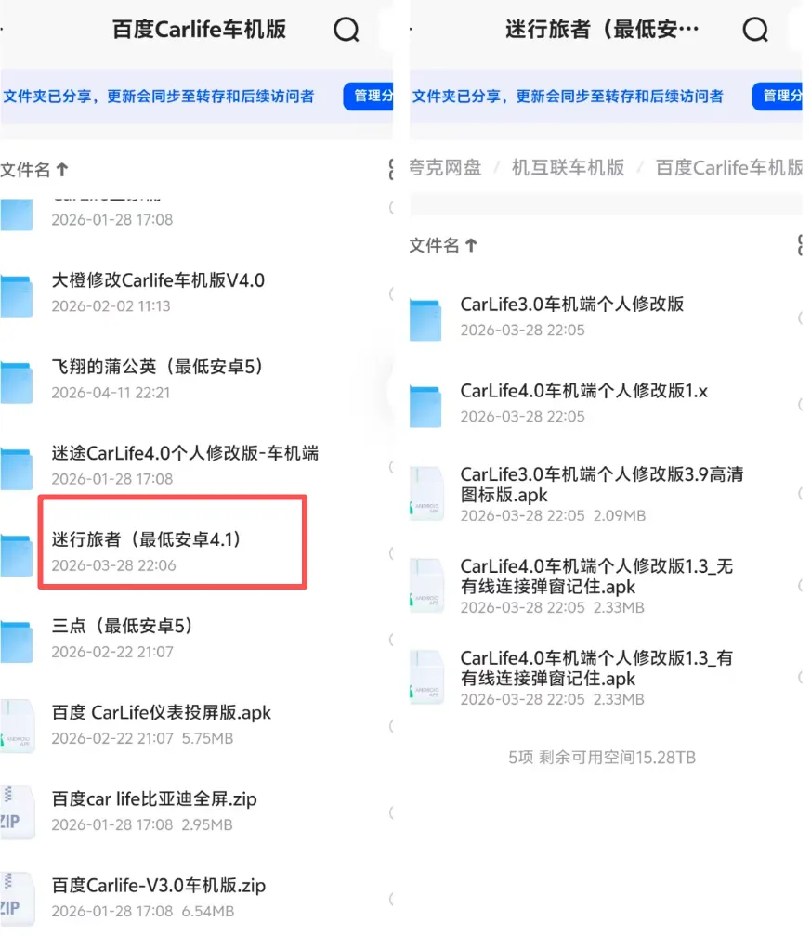Screen dimensions: 811x947
Task: Select the name CarLife4.0车机端个人修改版1.x
Action: [x=583, y=391]
